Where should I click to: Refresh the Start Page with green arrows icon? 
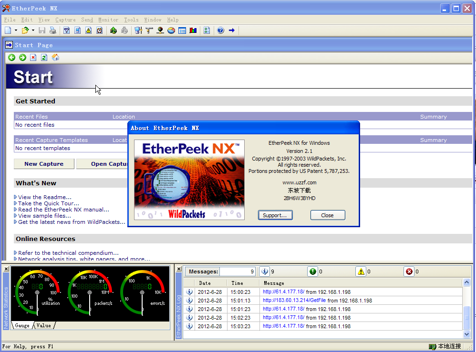coord(44,58)
